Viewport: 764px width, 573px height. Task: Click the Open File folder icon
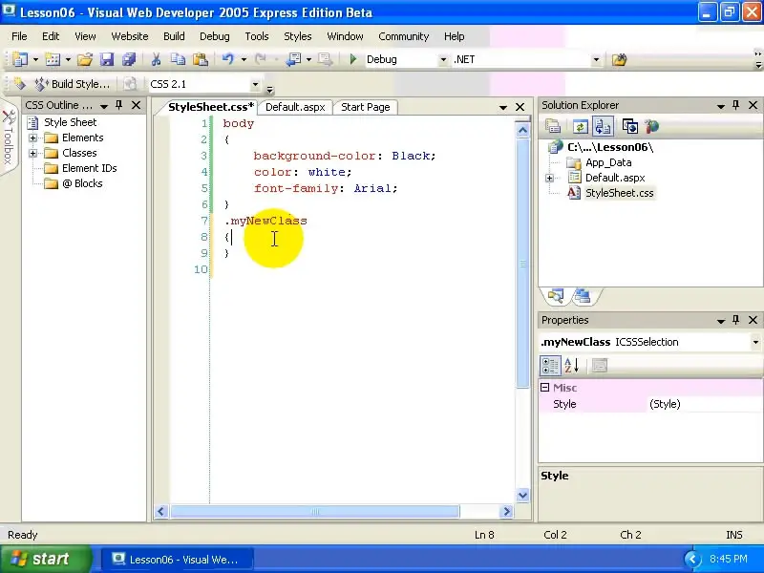tap(84, 59)
